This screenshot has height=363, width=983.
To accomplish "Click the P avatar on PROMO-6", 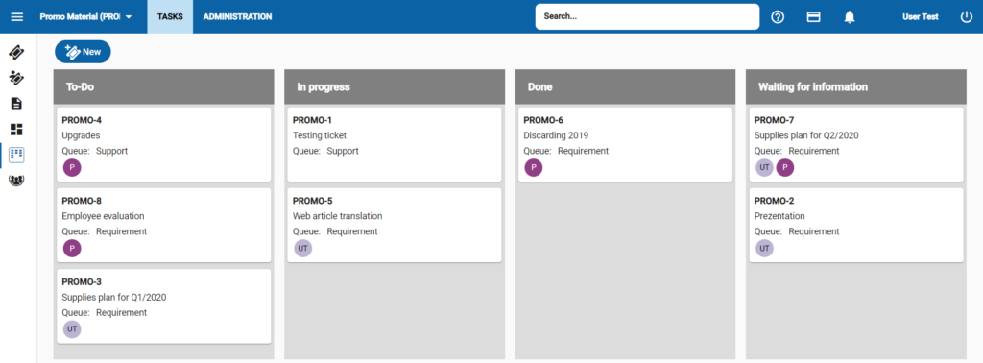I will [x=534, y=167].
